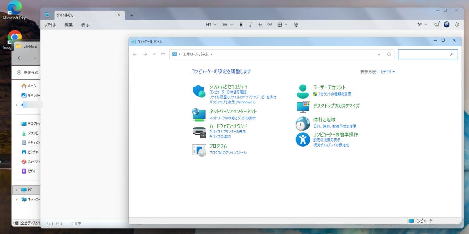Open 表示方法 カテゴリ dropdown
Image resolution: width=469 pixels, height=234 pixels.
388,72
